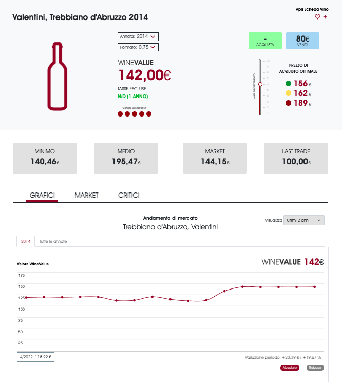Click the first liquidity grade dot
Viewport: 342px width, 385px height.
pos(120,114)
